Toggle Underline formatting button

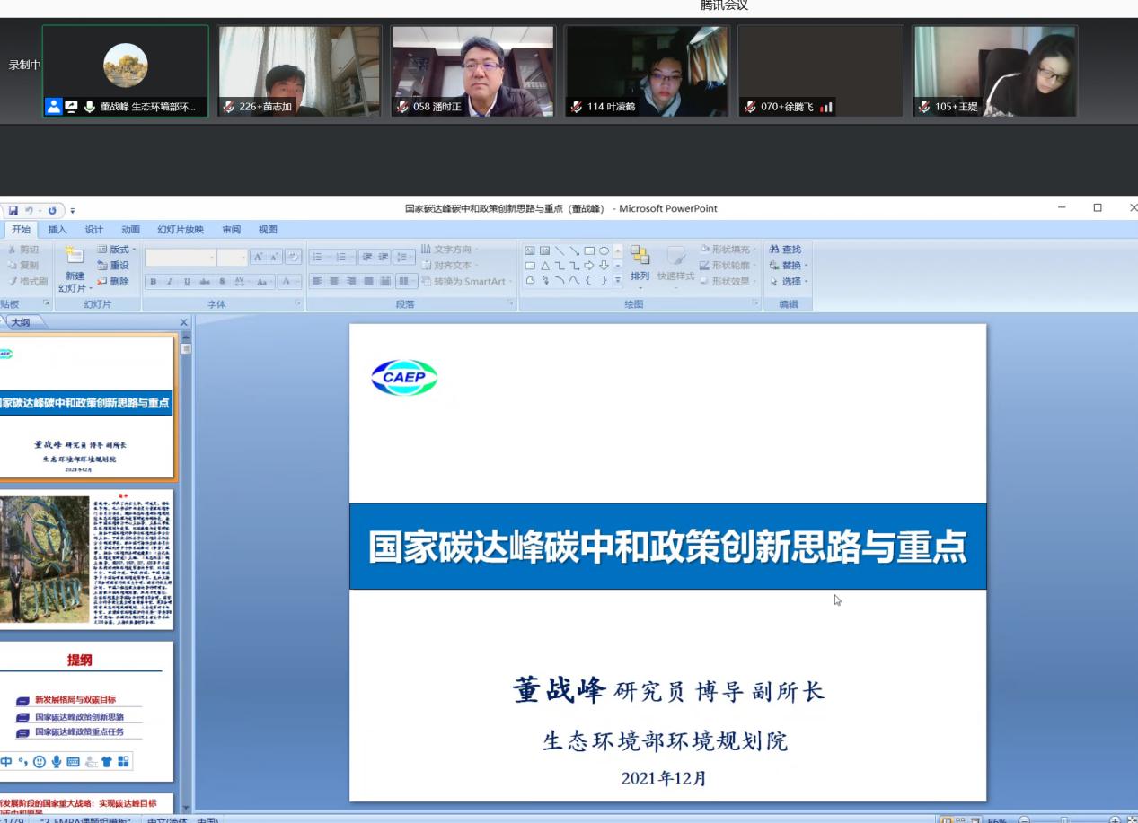[x=187, y=282]
